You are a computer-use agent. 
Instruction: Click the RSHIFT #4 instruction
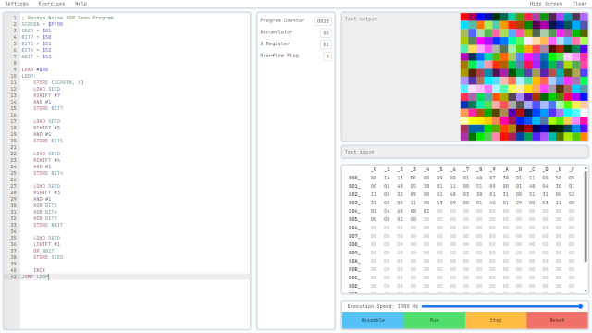click(x=47, y=160)
